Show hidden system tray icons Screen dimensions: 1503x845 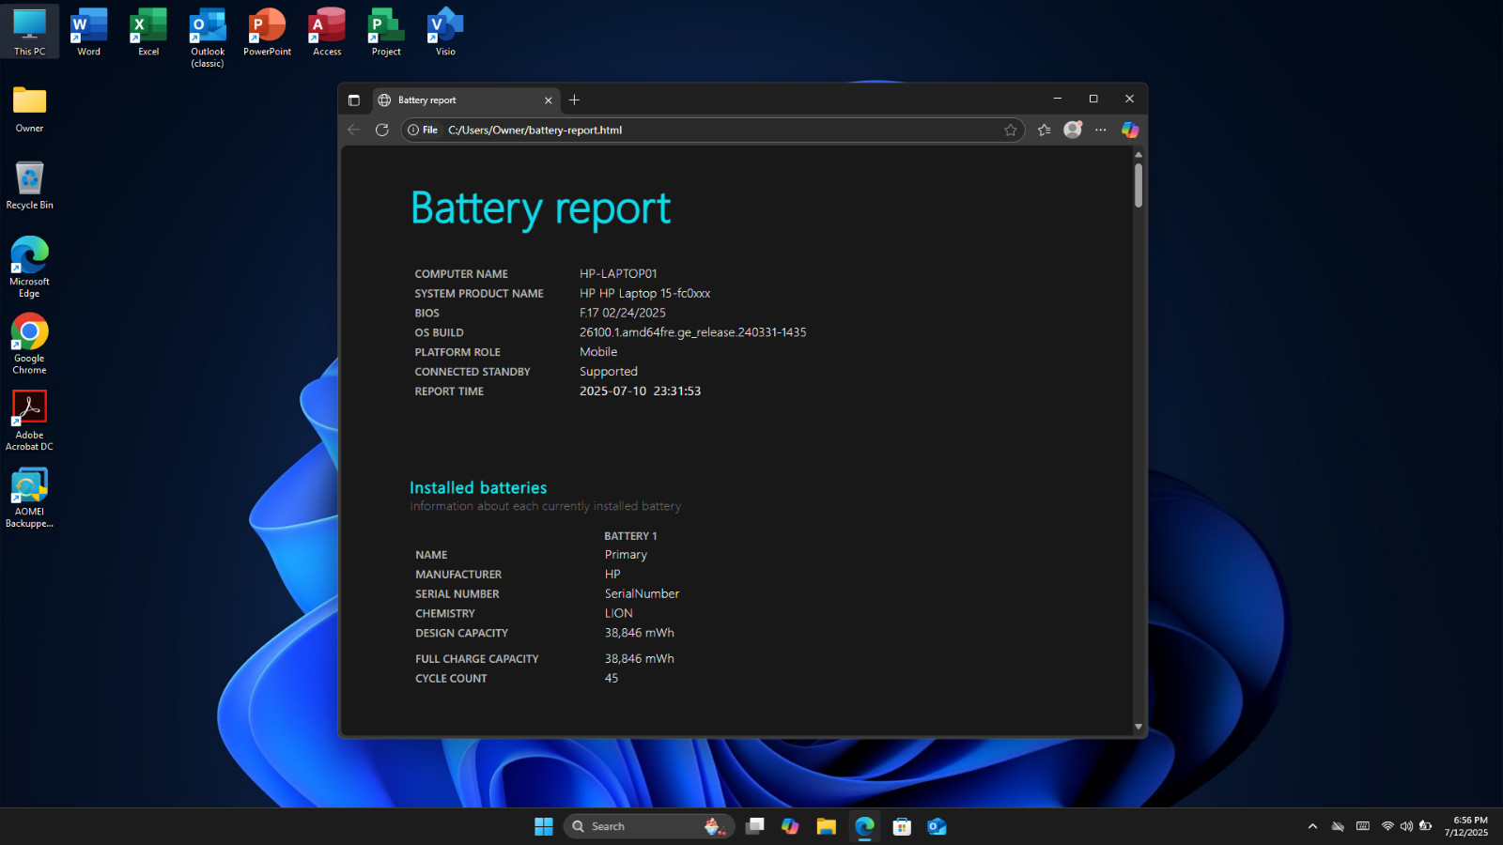tap(1312, 827)
